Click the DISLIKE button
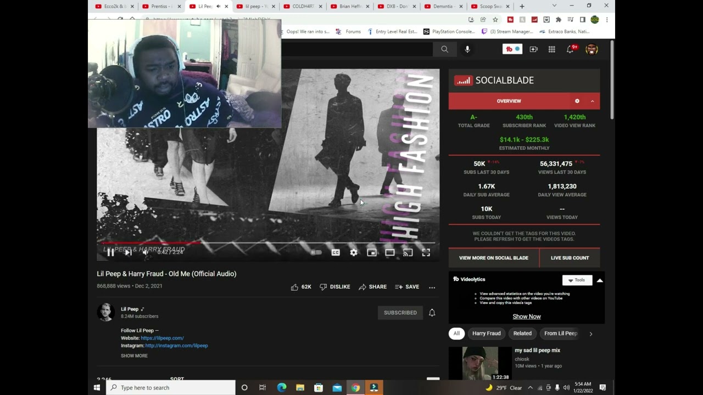The image size is (703, 395). point(335,287)
